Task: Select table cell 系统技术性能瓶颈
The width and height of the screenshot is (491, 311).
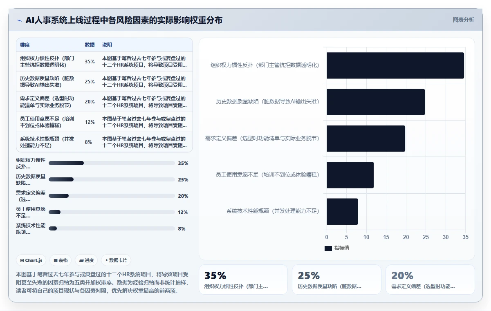Action: click(x=49, y=142)
